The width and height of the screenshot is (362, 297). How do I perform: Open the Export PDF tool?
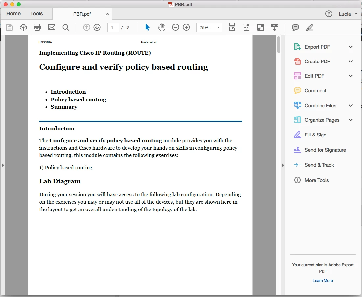tap(317, 47)
